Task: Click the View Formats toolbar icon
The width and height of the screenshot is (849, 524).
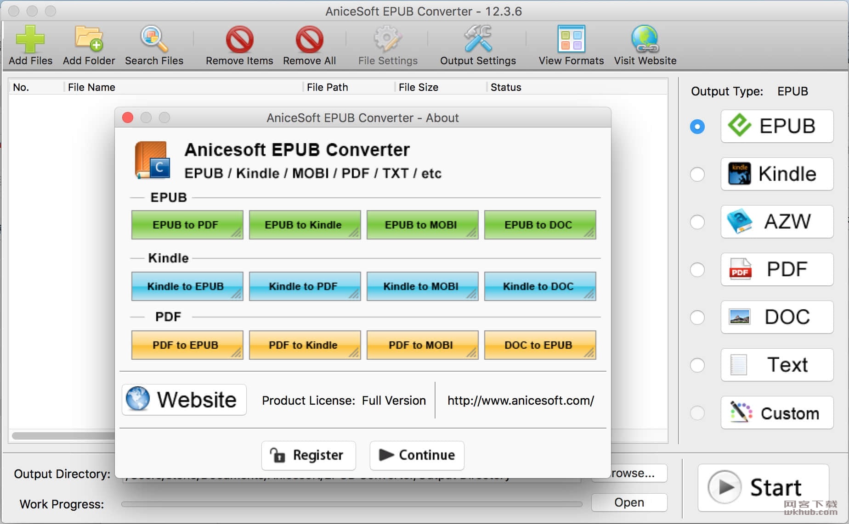Action: 571,39
